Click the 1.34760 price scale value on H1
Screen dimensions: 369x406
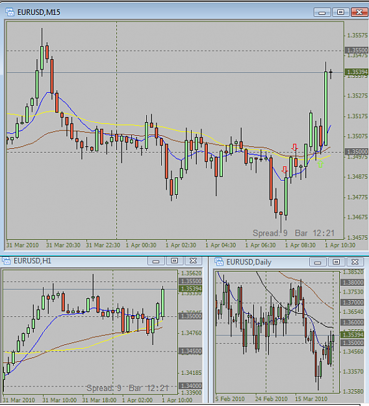pyautogui.click(x=191, y=333)
